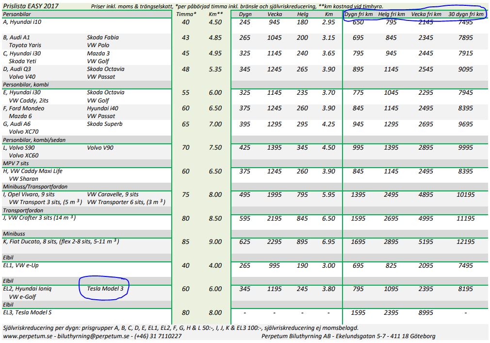Click the 'Toyota Yaris' car name

pyautogui.click(x=25, y=45)
